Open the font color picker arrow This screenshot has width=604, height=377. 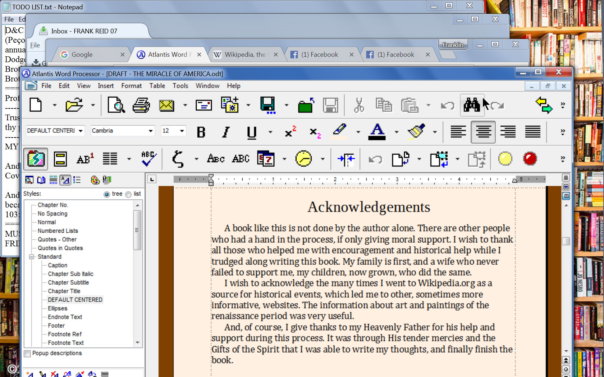[397, 132]
